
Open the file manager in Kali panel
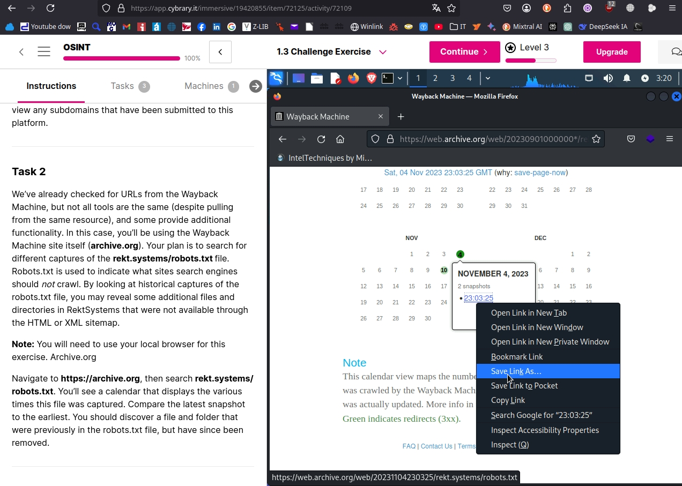(317, 78)
